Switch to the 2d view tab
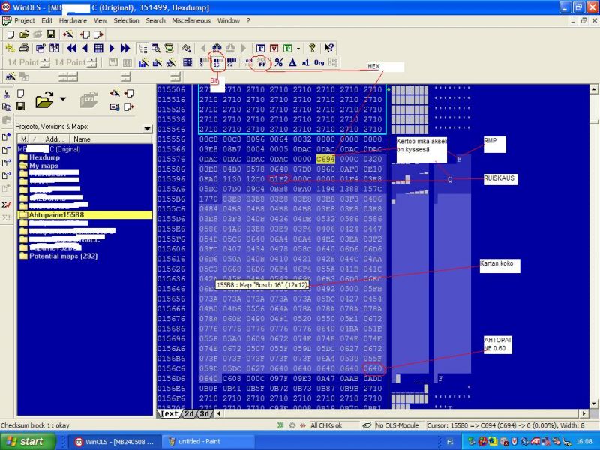 coord(188,413)
